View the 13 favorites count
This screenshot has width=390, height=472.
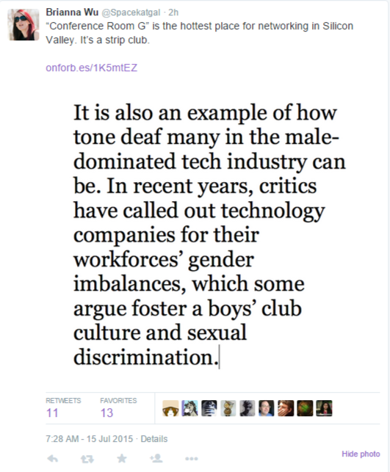pyautogui.click(x=106, y=413)
